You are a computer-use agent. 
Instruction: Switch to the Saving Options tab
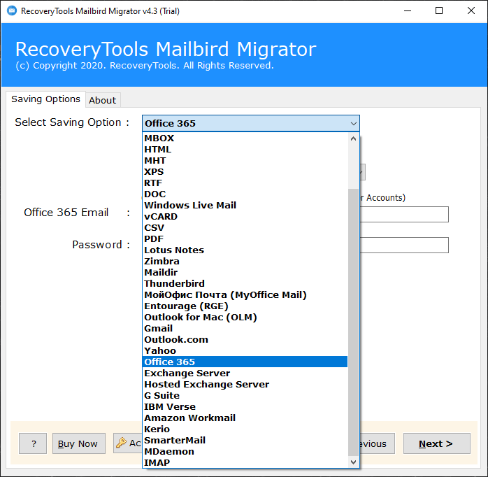45,99
